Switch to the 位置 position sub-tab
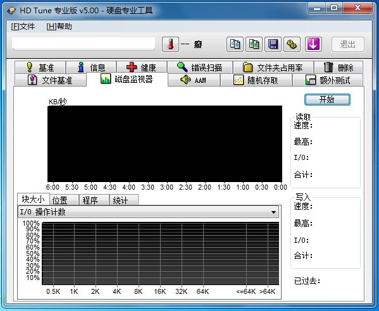 coord(64,200)
